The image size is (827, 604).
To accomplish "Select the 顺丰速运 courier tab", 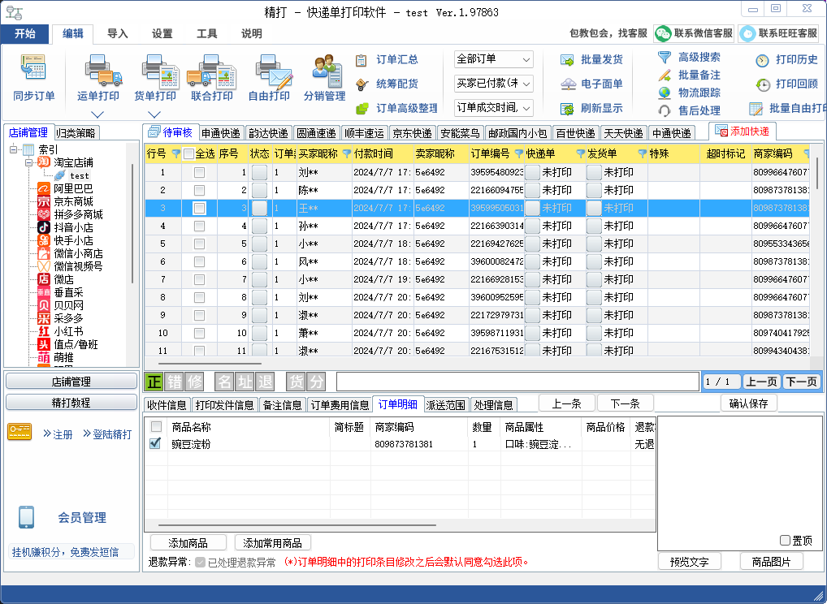I will coord(364,133).
